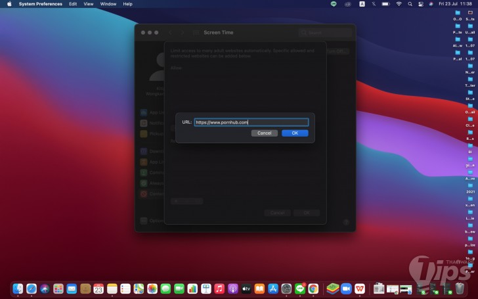Open Music from the Dock
This screenshot has width=478, height=299.
219,288
